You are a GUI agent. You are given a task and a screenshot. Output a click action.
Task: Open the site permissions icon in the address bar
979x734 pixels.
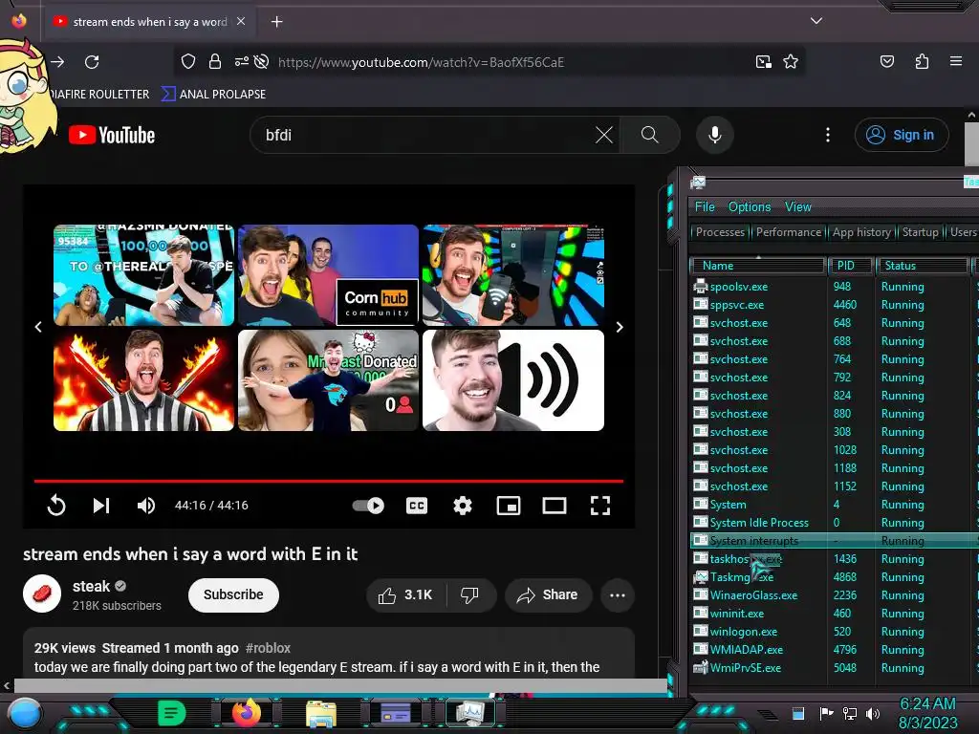click(x=241, y=61)
